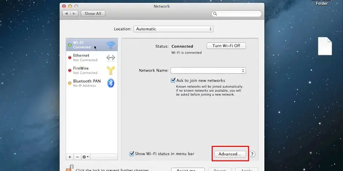Select the Ethernet service arrows icon
This screenshot has height=171, width=343.
[111, 58]
